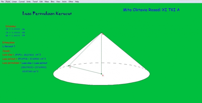Open the Anim menu
Screen dimensions: 202x103
(x=64, y=2)
